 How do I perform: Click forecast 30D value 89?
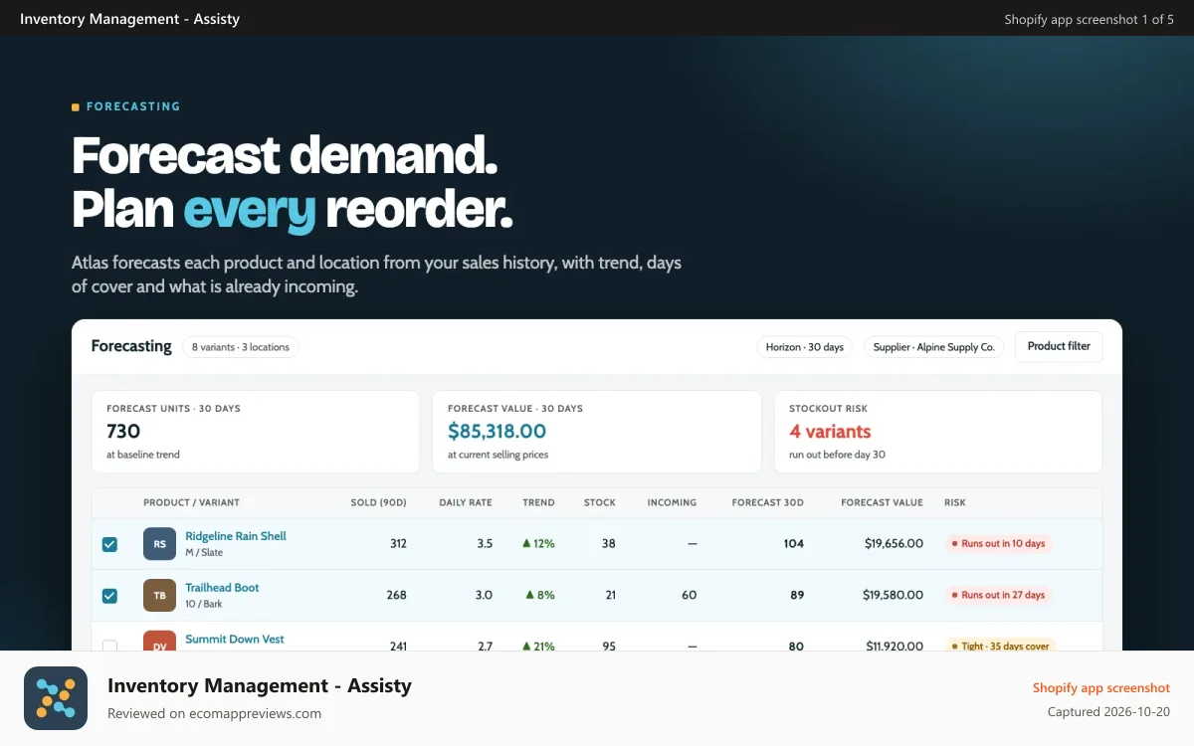pyautogui.click(x=797, y=596)
